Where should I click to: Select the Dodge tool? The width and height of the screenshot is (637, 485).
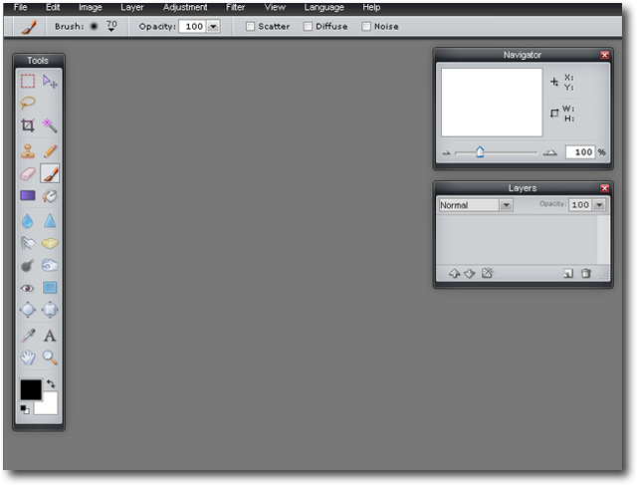coord(28,266)
